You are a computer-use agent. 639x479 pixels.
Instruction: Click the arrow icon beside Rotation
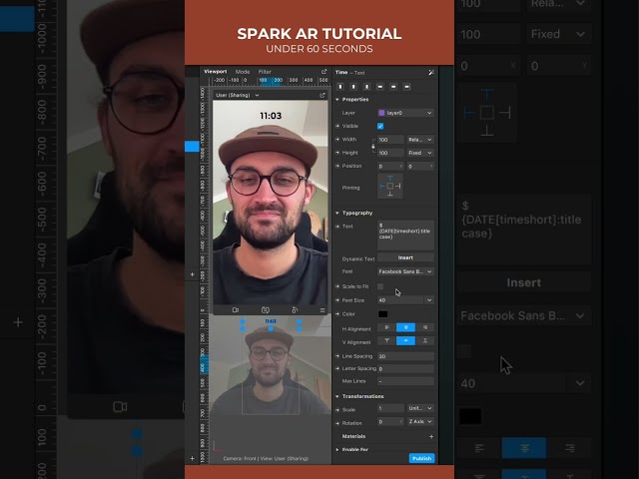(x=337, y=423)
